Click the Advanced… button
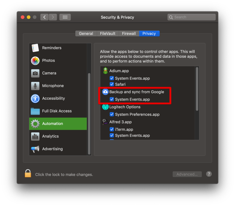The width and height of the screenshot is (235, 206). pyautogui.click(x=187, y=174)
